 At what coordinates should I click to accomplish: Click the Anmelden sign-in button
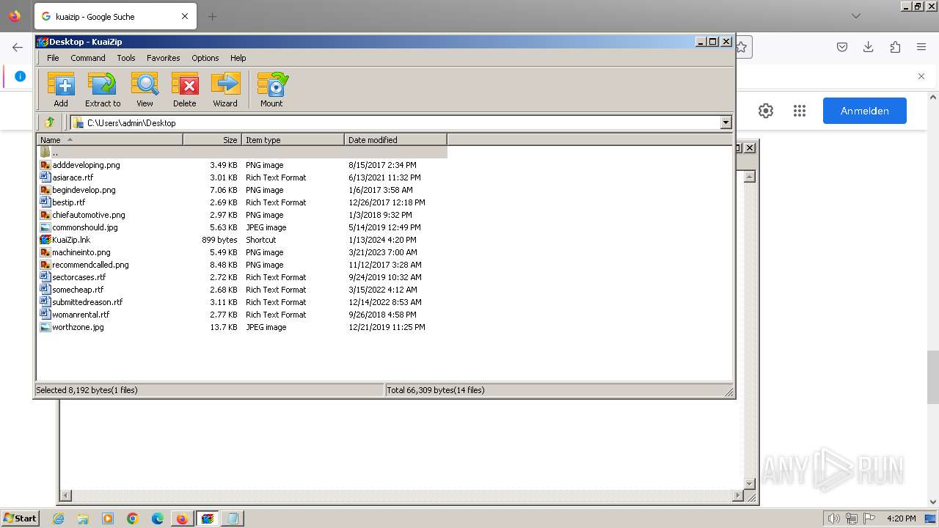tap(865, 111)
